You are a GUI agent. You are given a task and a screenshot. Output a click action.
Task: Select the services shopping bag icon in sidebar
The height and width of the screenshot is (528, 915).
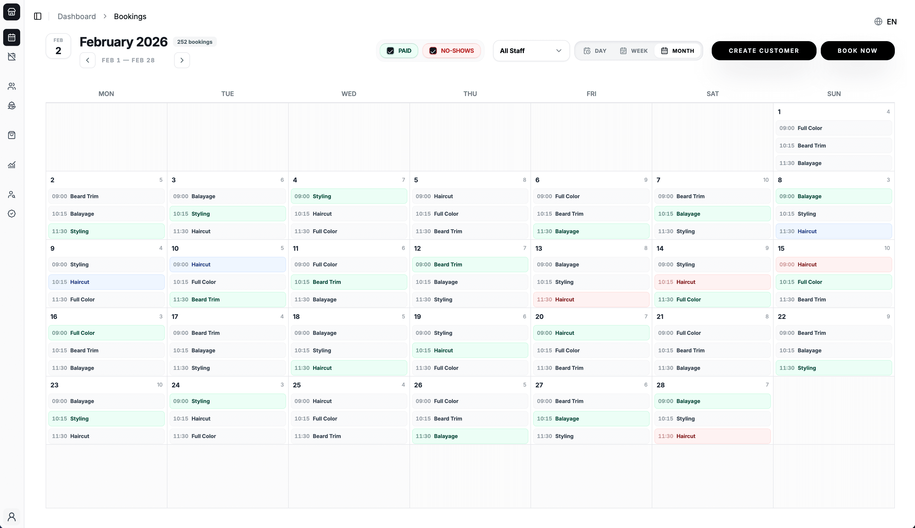[12, 135]
